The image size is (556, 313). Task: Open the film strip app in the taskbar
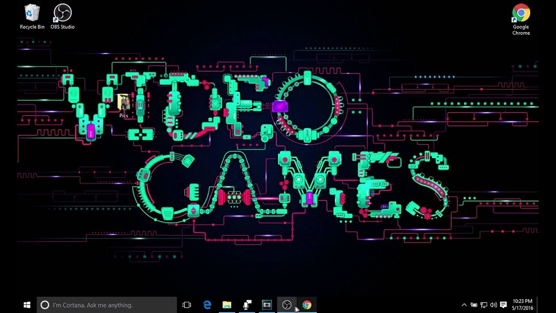click(267, 305)
